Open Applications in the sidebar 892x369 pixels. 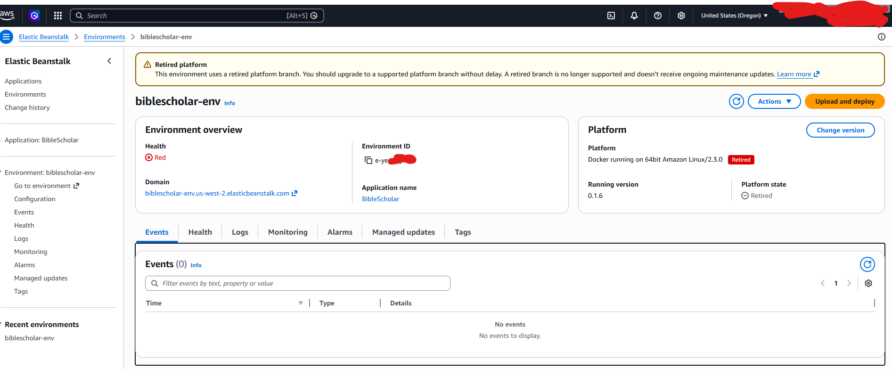point(23,81)
